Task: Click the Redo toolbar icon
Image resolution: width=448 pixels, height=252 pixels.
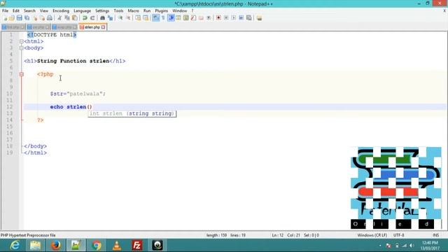Action: click(92, 18)
